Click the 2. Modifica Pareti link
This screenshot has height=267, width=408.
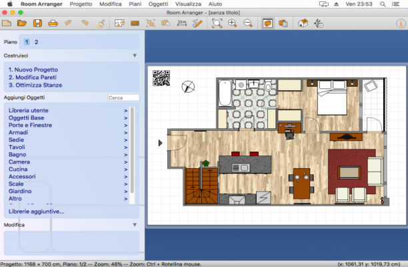coord(33,77)
